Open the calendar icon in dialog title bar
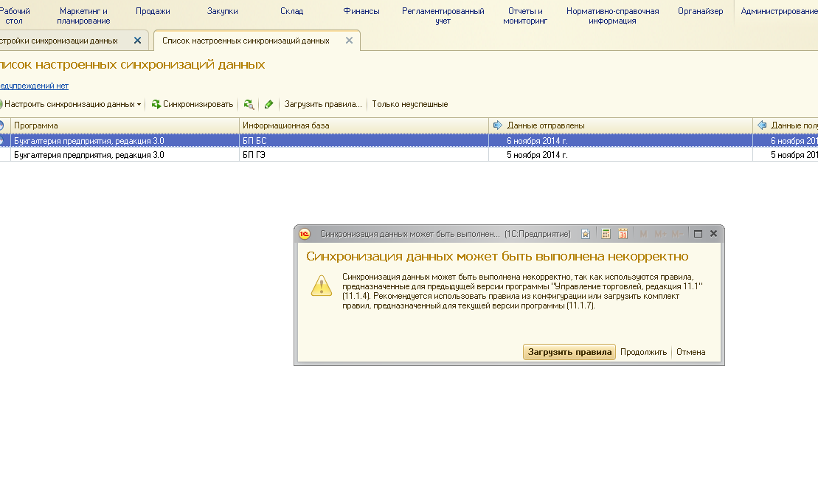The image size is (818, 487). [x=623, y=234]
